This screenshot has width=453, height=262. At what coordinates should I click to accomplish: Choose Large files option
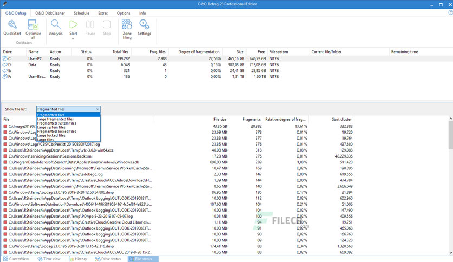(68, 139)
